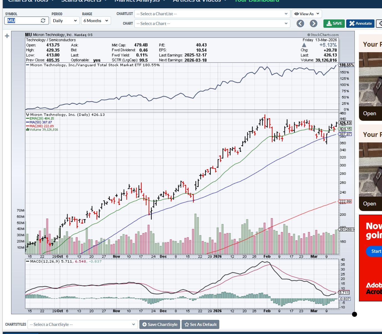Focus the SYMBOL field containing MU
The image size is (382, 334).
27,21
